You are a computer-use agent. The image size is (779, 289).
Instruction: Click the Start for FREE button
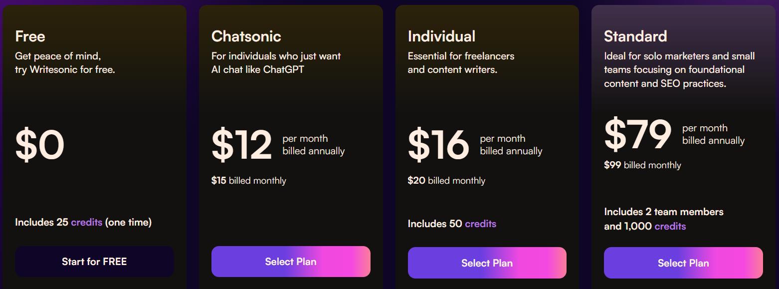[94, 262]
